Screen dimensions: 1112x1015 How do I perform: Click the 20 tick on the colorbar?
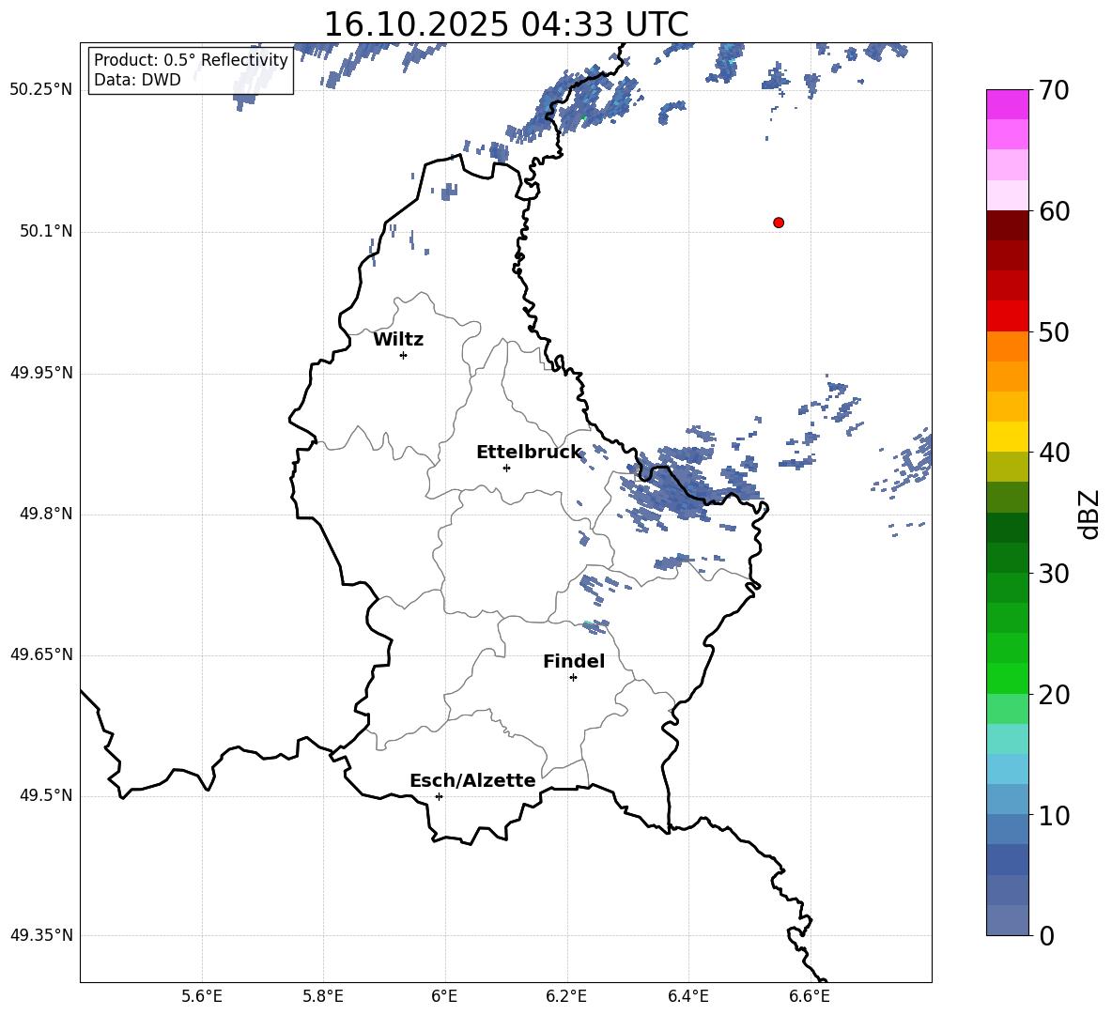click(1053, 694)
